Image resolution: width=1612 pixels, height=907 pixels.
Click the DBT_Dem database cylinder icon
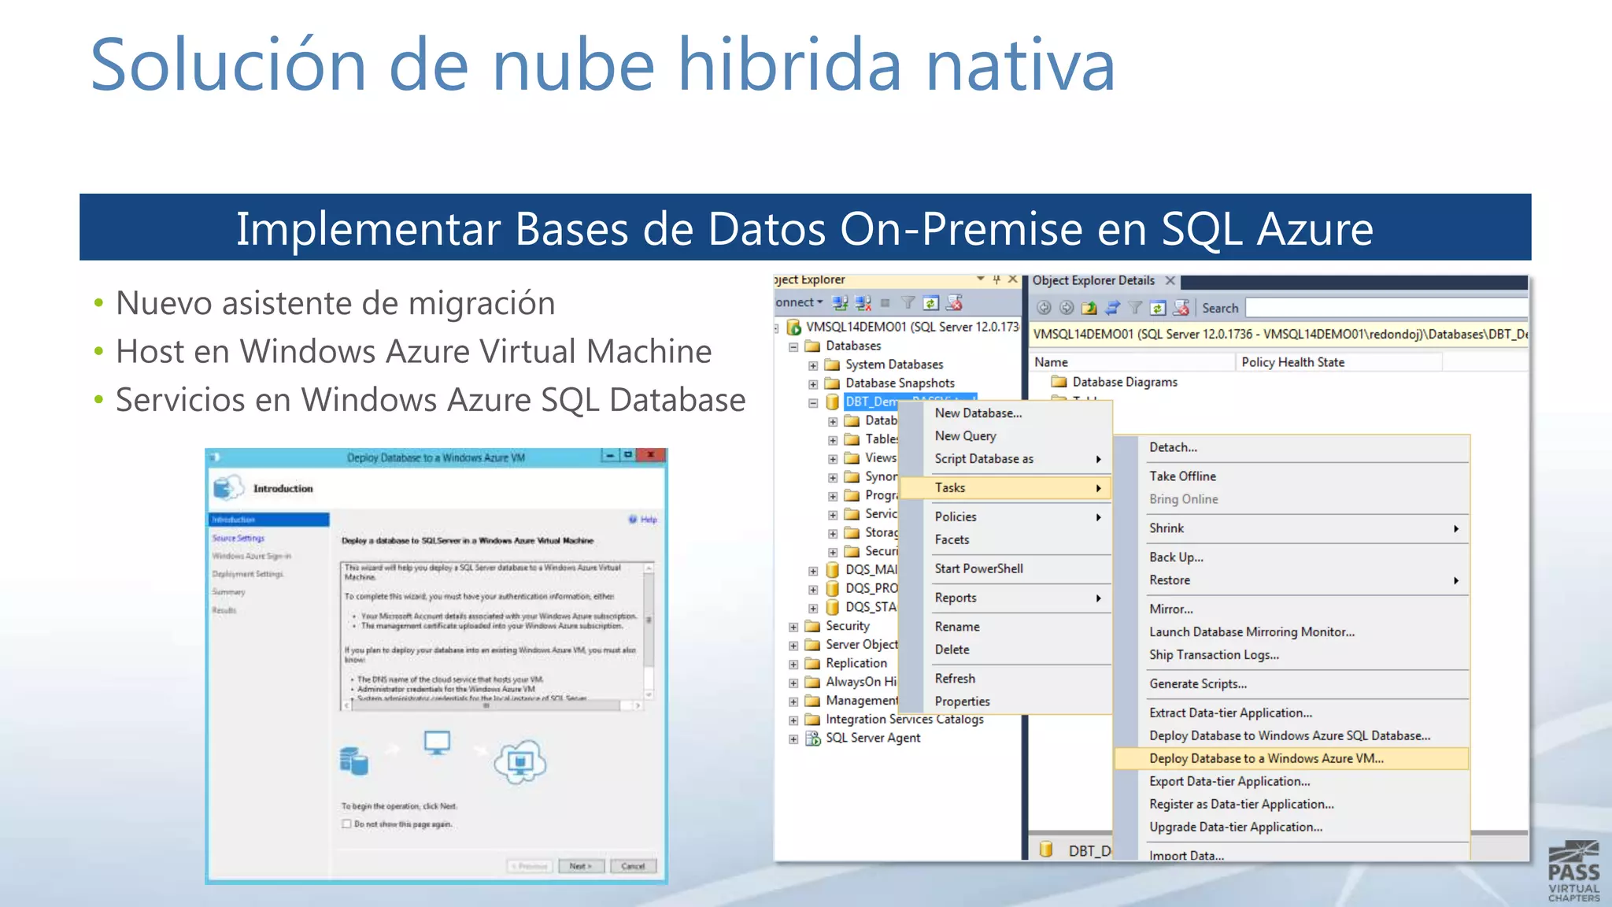[x=832, y=402]
